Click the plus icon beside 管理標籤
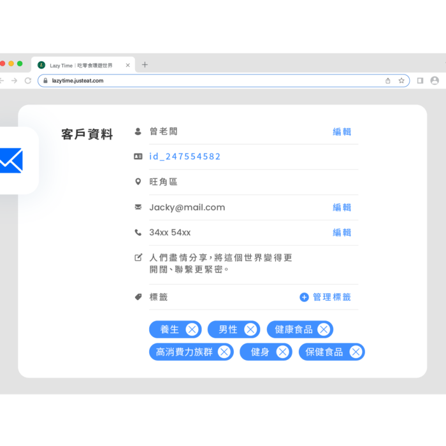 tap(304, 297)
